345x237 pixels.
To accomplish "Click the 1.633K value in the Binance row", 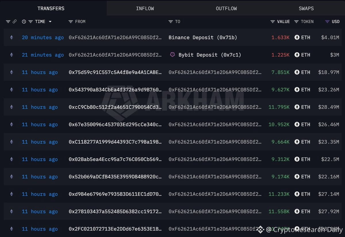I will [280, 38].
